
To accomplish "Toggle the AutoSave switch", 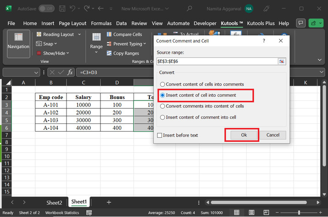I will click(x=45, y=8).
